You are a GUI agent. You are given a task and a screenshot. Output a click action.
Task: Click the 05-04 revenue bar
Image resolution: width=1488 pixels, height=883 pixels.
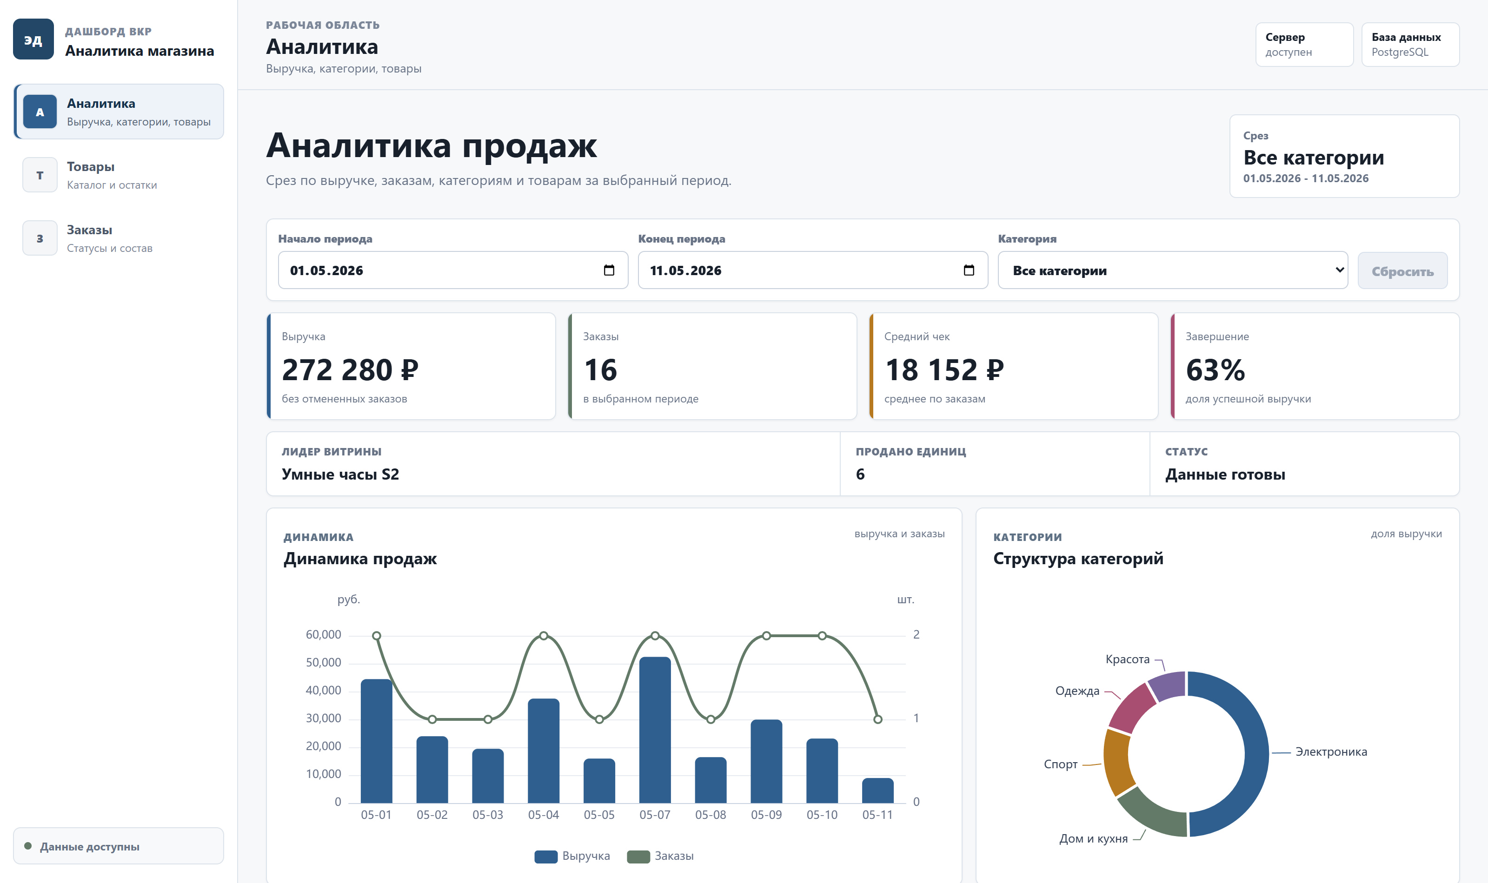click(x=544, y=750)
